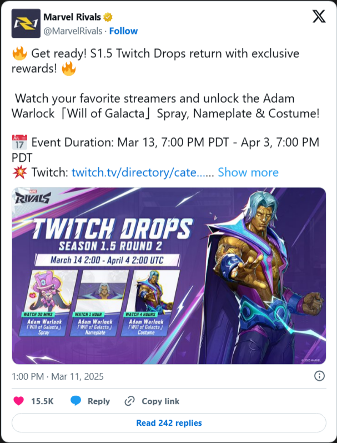Open the 1:00 PM Mar 11 timestamp
The width and height of the screenshot is (337, 443).
[58, 376]
